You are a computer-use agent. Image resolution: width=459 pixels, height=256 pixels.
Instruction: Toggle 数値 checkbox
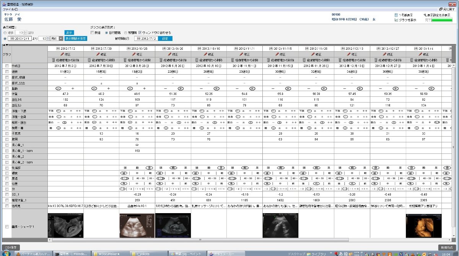[93, 33]
